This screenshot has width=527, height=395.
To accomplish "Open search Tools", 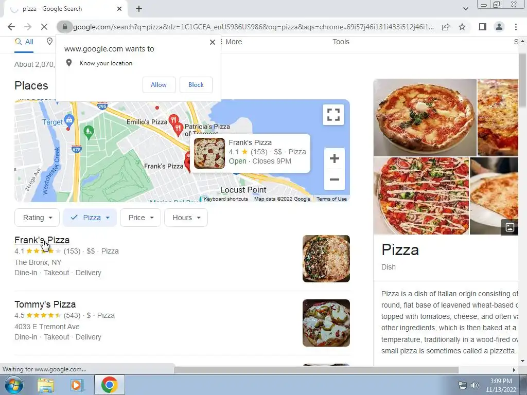I will click(x=341, y=42).
